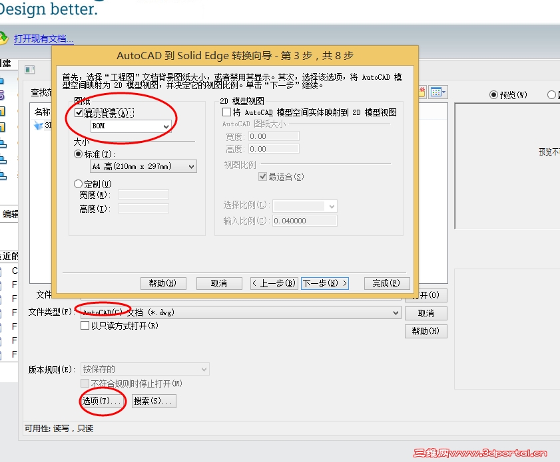Image resolution: width=560 pixels, height=462 pixels.
Task: Open the 版本规则(E) dropdown
Action: pyautogui.click(x=145, y=370)
